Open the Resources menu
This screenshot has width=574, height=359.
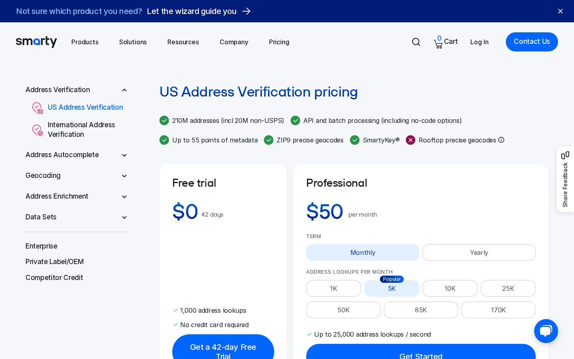click(183, 42)
